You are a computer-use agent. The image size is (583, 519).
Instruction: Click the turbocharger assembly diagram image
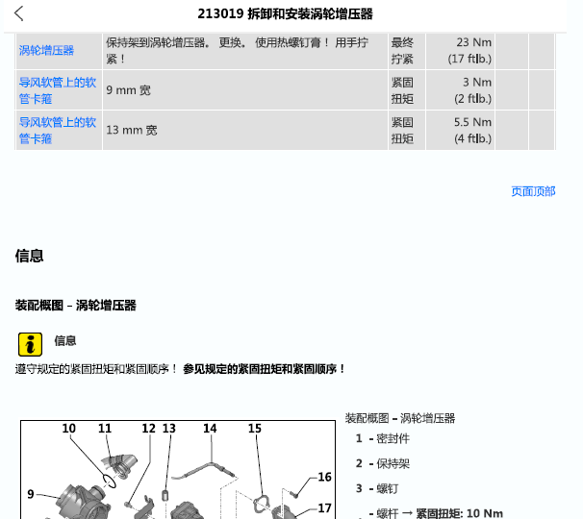point(178,470)
